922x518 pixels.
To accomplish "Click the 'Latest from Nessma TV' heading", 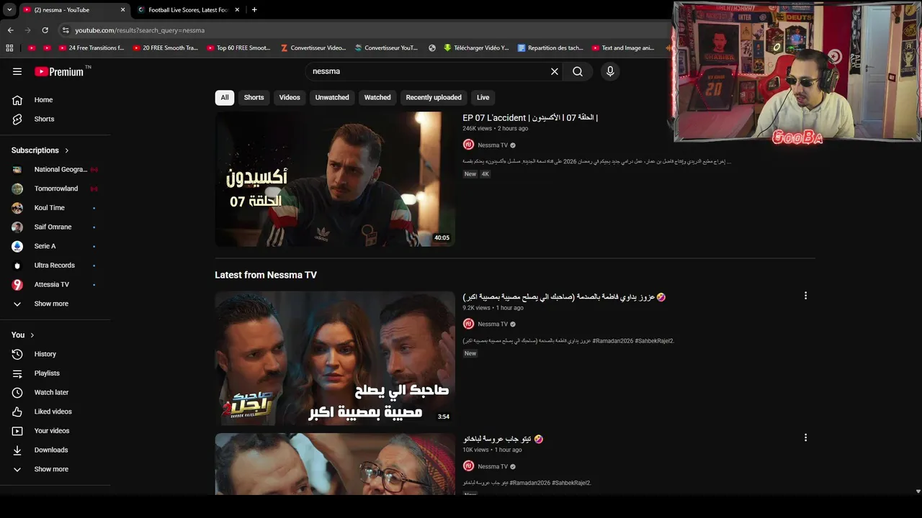I will (x=266, y=275).
